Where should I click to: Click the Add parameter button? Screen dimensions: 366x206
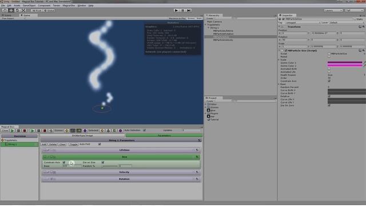click(44, 144)
